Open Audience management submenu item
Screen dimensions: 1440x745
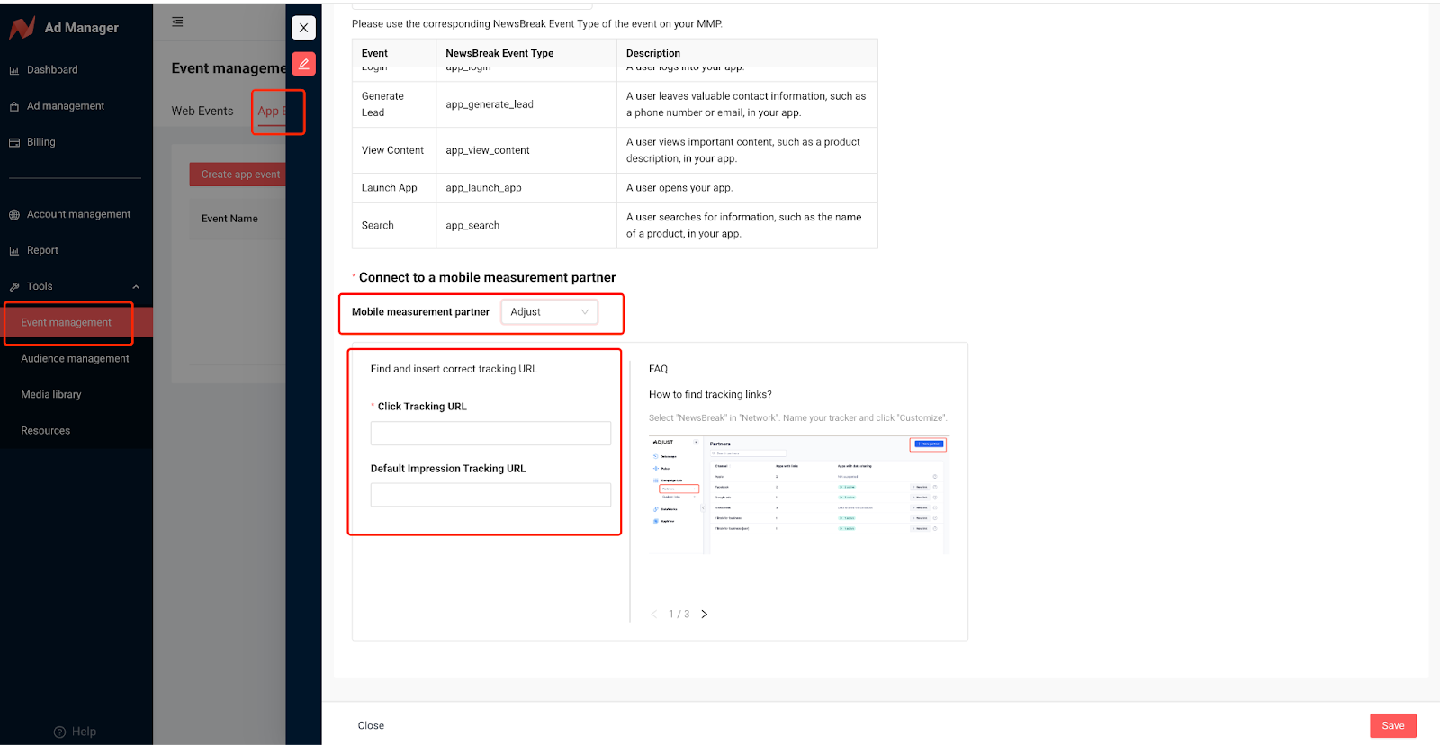click(x=75, y=358)
